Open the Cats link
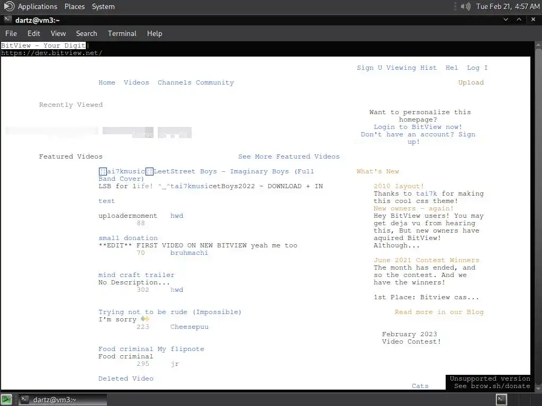This screenshot has height=406, width=542. click(420, 386)
